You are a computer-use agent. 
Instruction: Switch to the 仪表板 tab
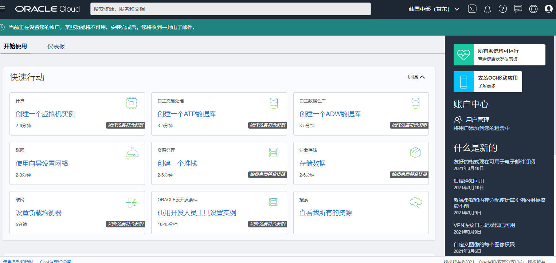56,46
